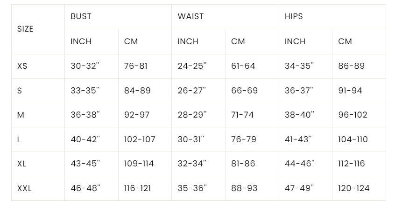Click waist cm value 76-79
395x205 pixels.
click(244, 139)
